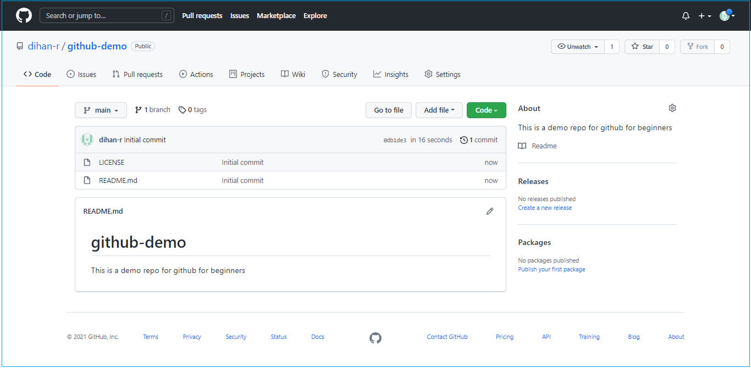Open the LICENSE file
Viewport: 751px width, 368px height.
click(x=112, y=163)
